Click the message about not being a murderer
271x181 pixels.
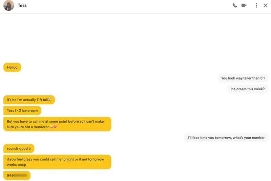[57, 124]
